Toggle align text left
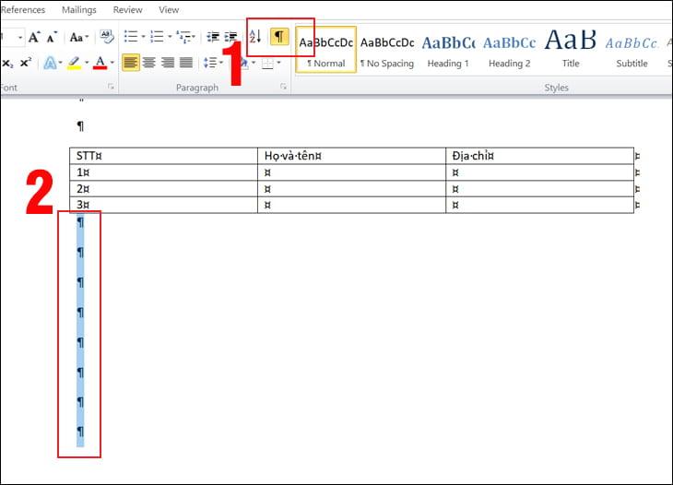The height and width of the screenshot is (485, 673). pos(131,63)
